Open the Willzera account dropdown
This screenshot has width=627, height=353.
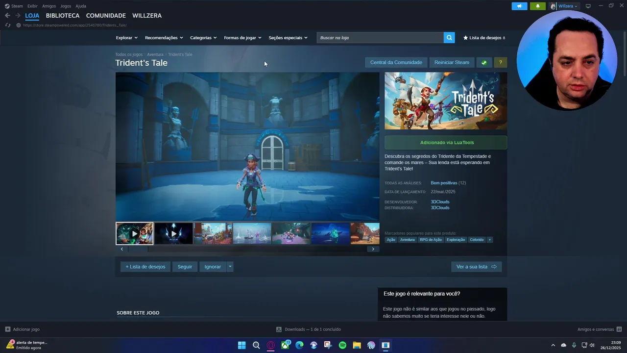pyautogui.click(x=564, y=6)
